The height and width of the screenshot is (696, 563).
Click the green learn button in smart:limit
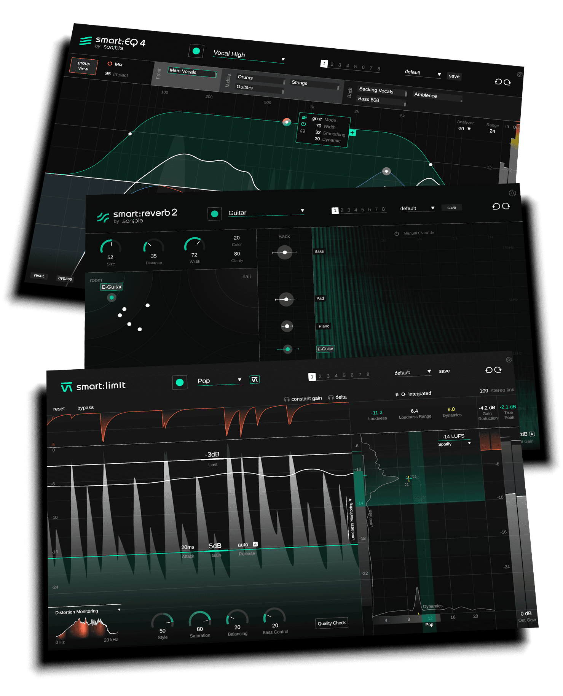[180, 382]
